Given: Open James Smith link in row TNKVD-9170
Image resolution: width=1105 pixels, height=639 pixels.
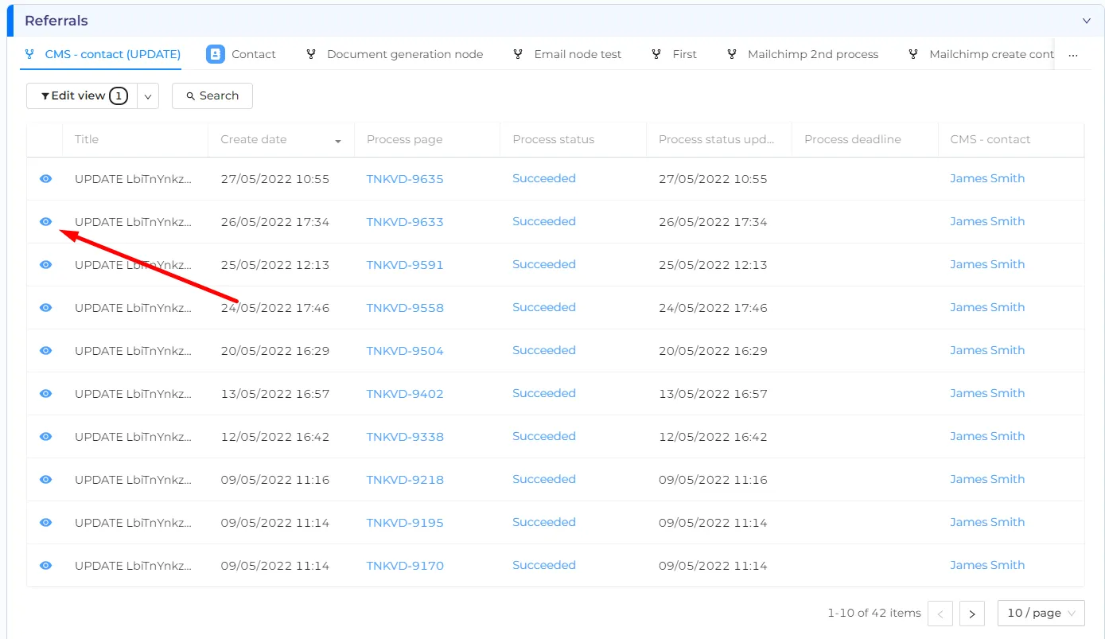Looking at the screenshot, I should click(x=987, y=565).
